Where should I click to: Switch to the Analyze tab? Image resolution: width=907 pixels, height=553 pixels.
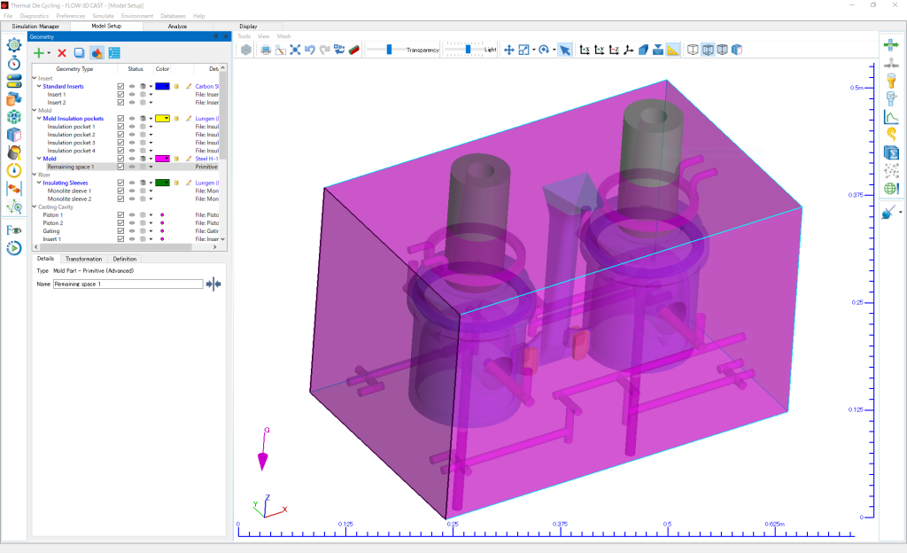[x=177, y=27]
